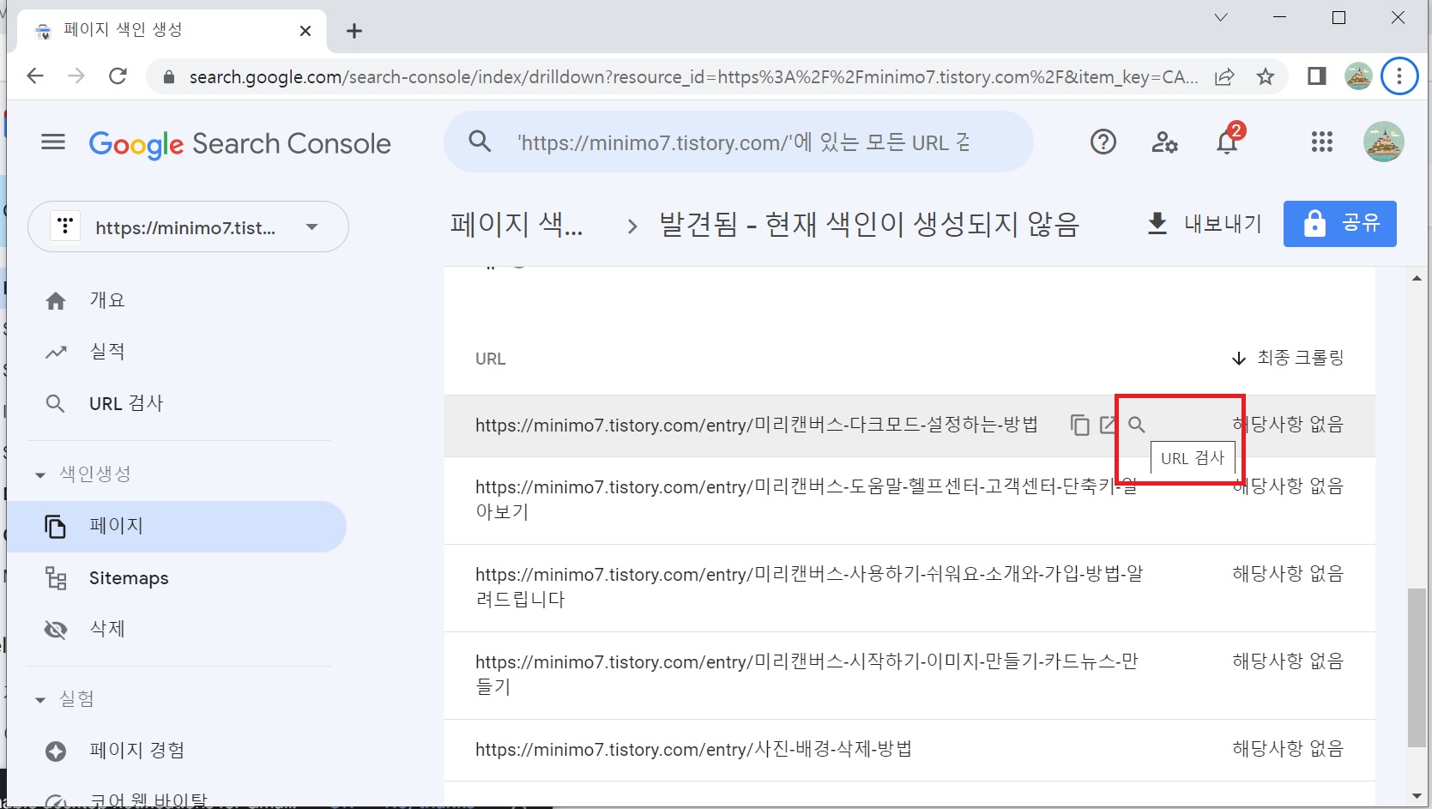Viewport: 1432px width, 809px height.
Task: Reload the browser page
Action: pyautogui.click(x=118, y=76)
